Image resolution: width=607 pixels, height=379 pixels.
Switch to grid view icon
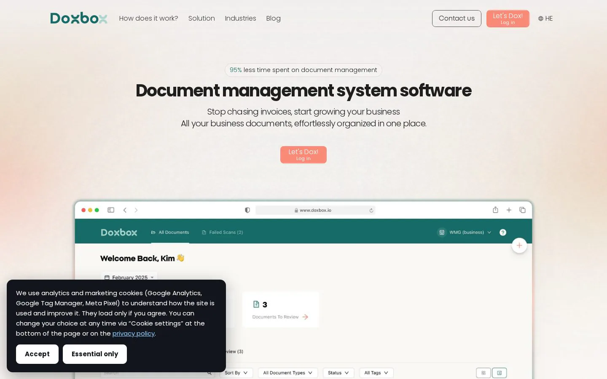pyautogui.click(x=483, y=373)
